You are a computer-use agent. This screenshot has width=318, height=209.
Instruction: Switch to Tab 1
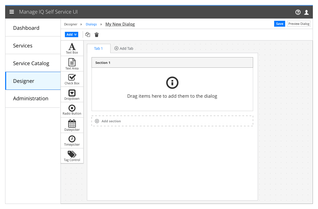[x=98, y=48]
